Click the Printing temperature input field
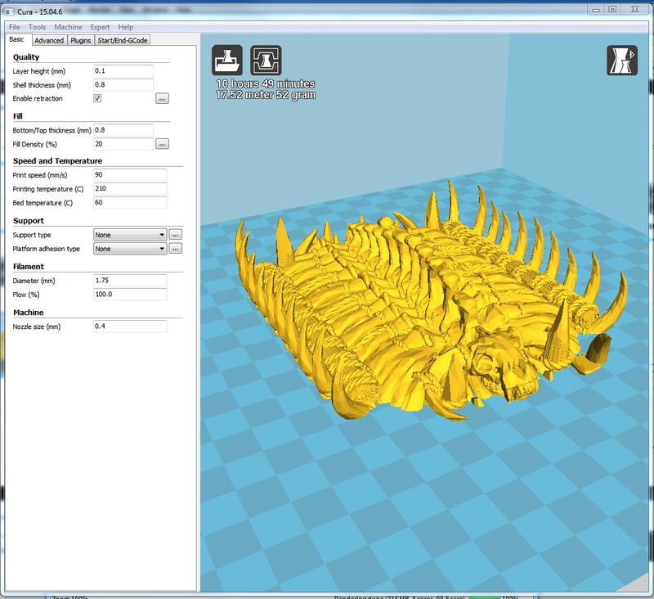The image size is (654, 599). 130,189
